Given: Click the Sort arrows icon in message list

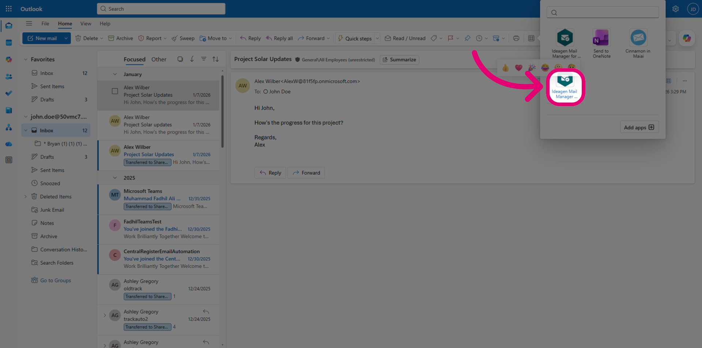Looking at the screenshot, I should point(216,59).
